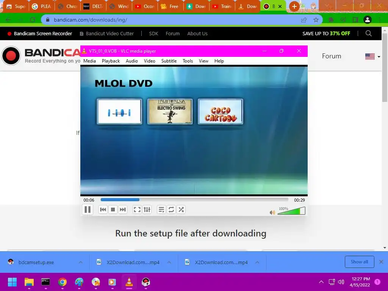The image size is (388, 291).
Task: Skip to previous chapter in VLC
Action: (103, 210)
